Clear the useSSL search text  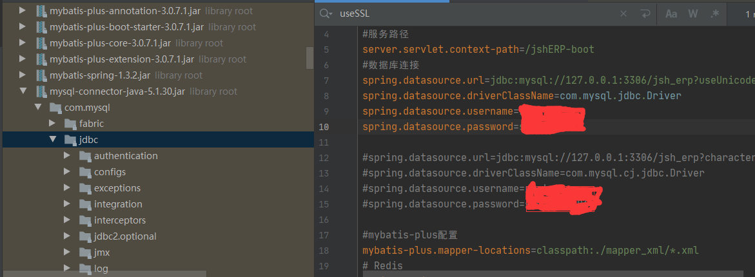[x=623, y=14]
